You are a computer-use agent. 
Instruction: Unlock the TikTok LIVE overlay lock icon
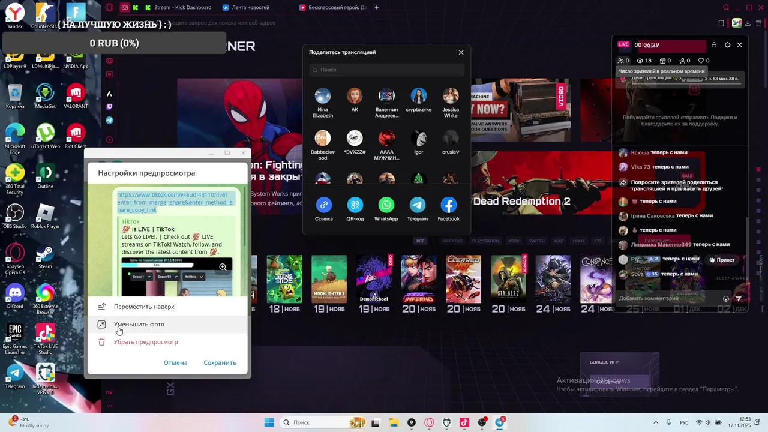713,45
